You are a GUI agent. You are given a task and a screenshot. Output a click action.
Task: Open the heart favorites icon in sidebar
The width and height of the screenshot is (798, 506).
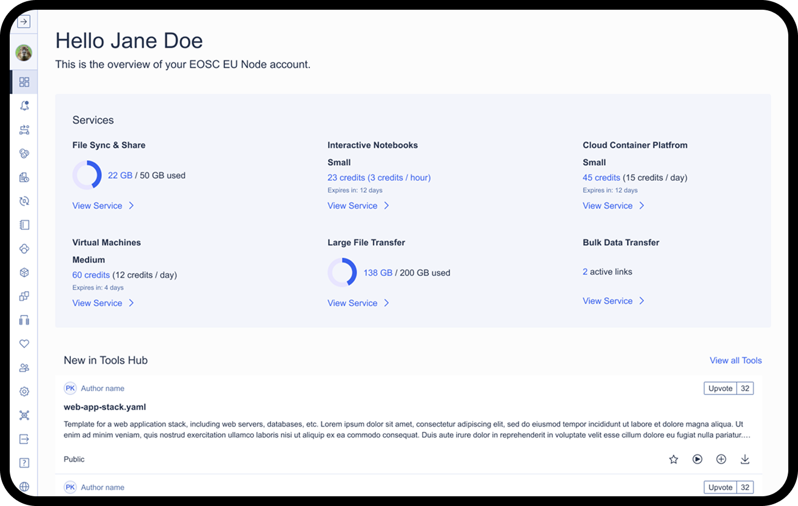pyautogui.click(x=24, y=343)
